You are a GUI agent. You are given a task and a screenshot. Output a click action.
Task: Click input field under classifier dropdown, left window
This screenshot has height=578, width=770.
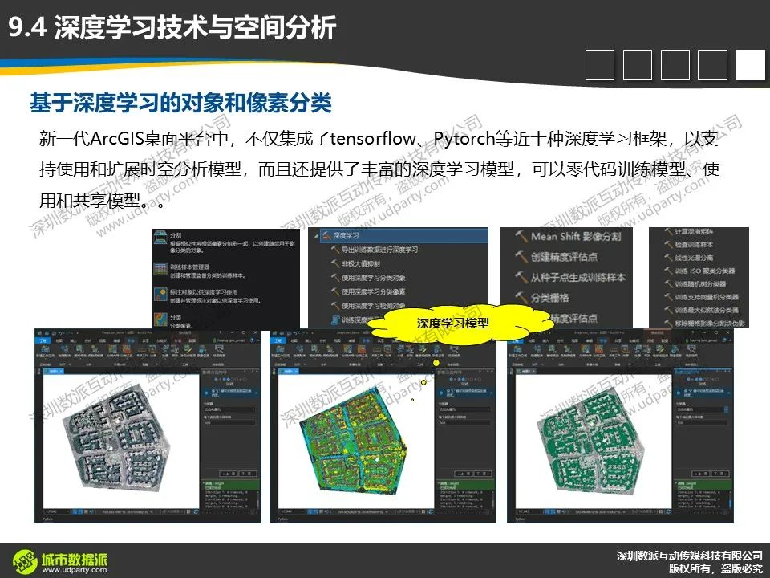230,423
